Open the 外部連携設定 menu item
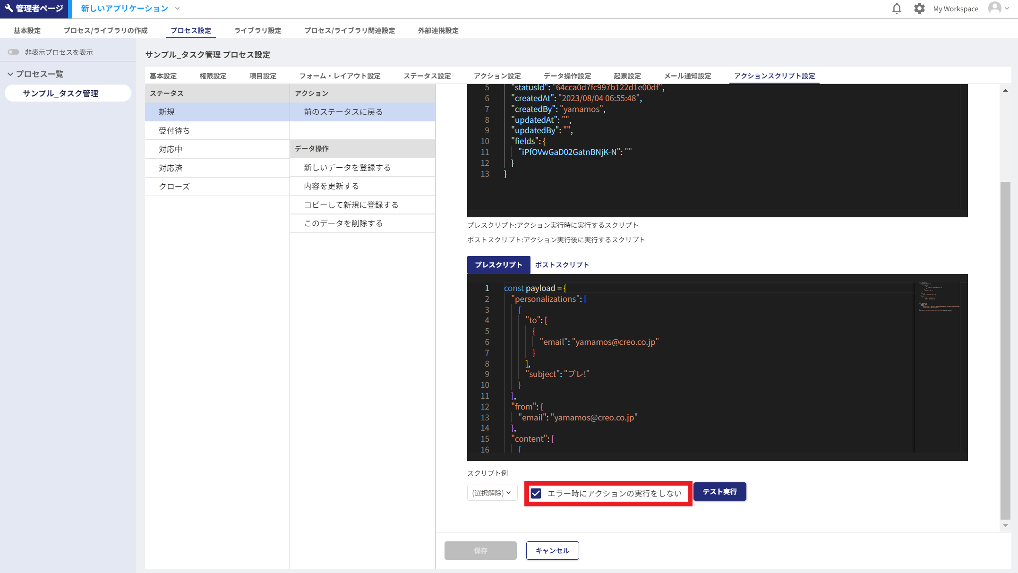Image resolution: width=1018 pixels, height=573 pixels. tap(437, 30)
